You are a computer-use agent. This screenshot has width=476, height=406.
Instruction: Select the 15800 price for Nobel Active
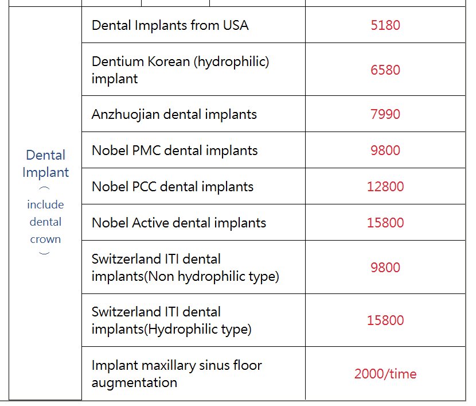385,223
